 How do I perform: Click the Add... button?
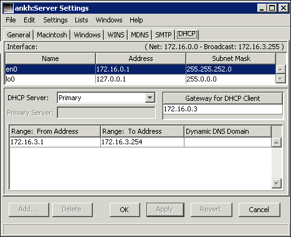coord(29,210)
